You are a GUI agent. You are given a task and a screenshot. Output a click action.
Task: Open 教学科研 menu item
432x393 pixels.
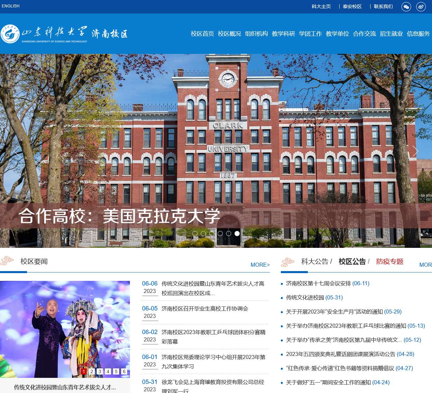coord(283,34)
